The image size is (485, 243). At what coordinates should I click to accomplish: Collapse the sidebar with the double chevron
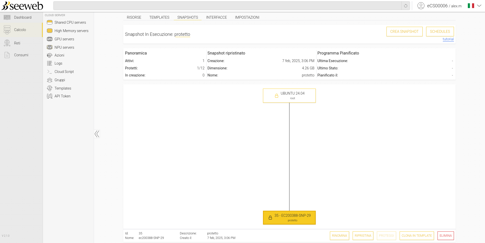pyautogui.click(x=97, y=134)
